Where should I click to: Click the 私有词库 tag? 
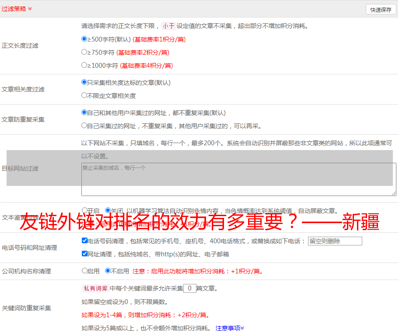(94, 288)
